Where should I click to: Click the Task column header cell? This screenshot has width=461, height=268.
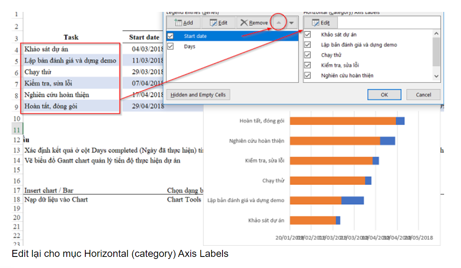coord(71,37)
